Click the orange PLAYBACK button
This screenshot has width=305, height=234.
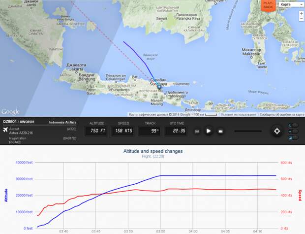(268, 5)
